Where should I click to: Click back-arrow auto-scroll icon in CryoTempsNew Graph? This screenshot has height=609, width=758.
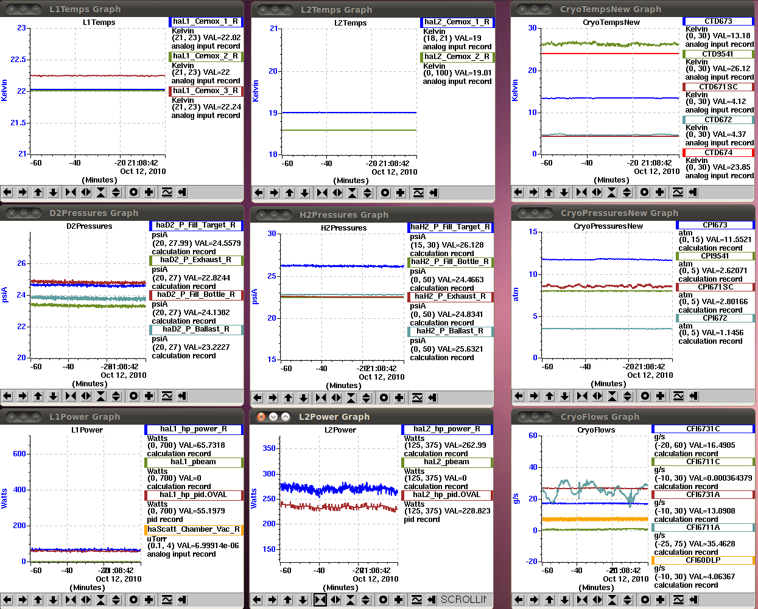(693, 192)
